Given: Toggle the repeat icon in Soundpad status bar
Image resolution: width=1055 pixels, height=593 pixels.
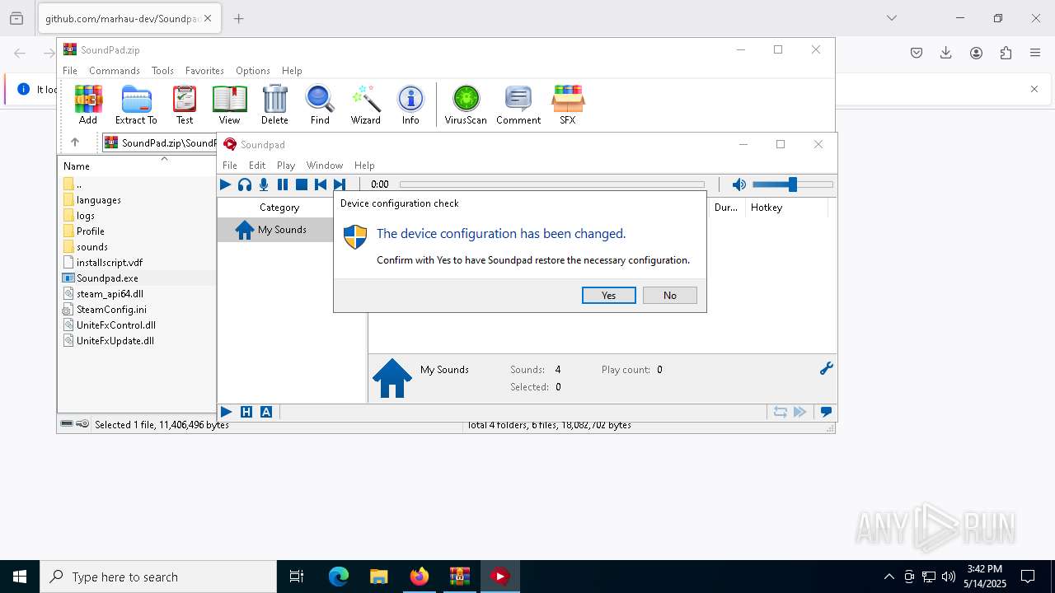Looking at the screenshot, I should coord(780,412).
